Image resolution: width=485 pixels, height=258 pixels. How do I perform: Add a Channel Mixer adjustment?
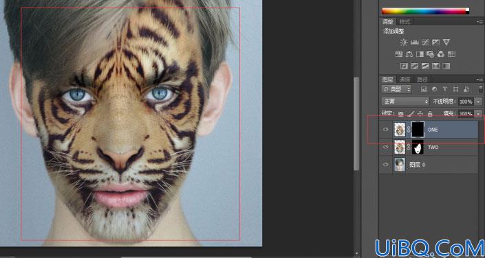click(x=441, y=54)
